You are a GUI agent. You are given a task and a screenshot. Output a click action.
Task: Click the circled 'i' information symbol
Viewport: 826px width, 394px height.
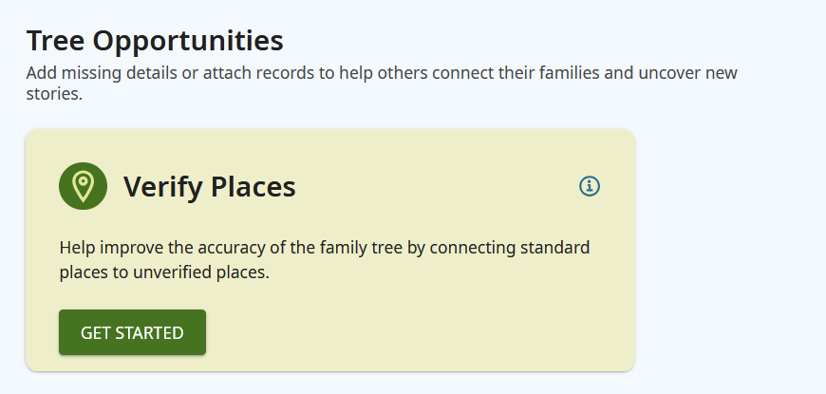[x=589, y=186]
